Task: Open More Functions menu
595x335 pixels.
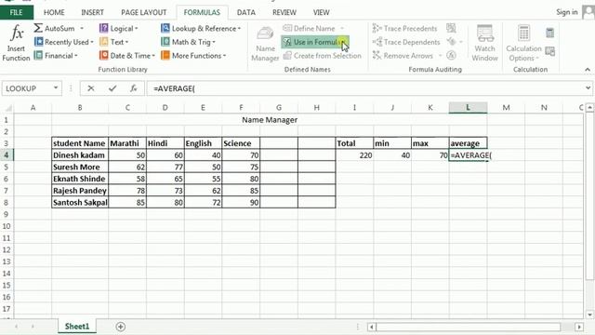Action: click(x=193, y=56)
